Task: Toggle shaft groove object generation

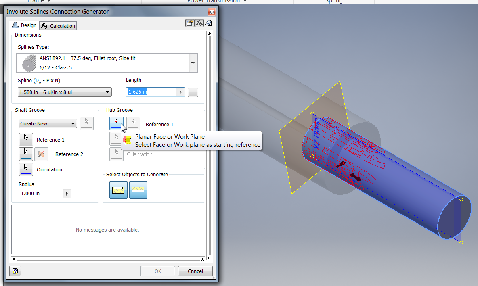Action: pyautogui.click(x=118, y=190)
